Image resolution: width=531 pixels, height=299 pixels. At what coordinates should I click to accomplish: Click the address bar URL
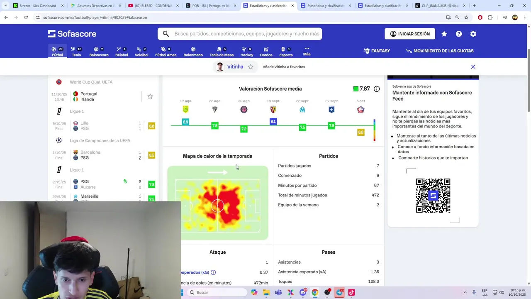95,17
